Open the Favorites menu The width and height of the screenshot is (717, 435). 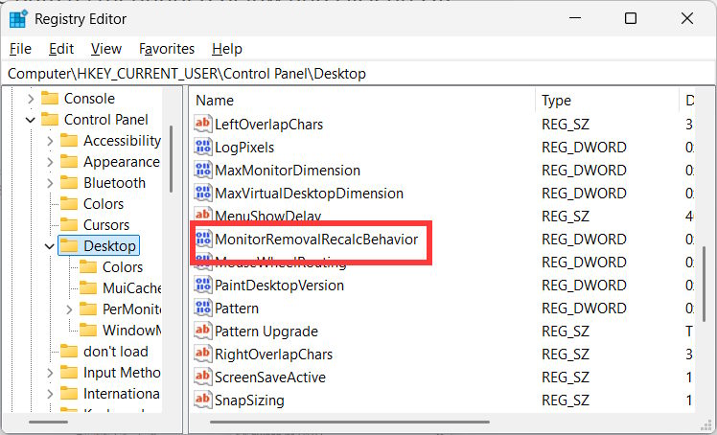tap(167, 49)
